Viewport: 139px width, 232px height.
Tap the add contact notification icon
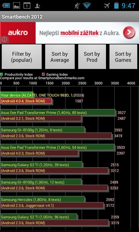click(x=37, y=6)
